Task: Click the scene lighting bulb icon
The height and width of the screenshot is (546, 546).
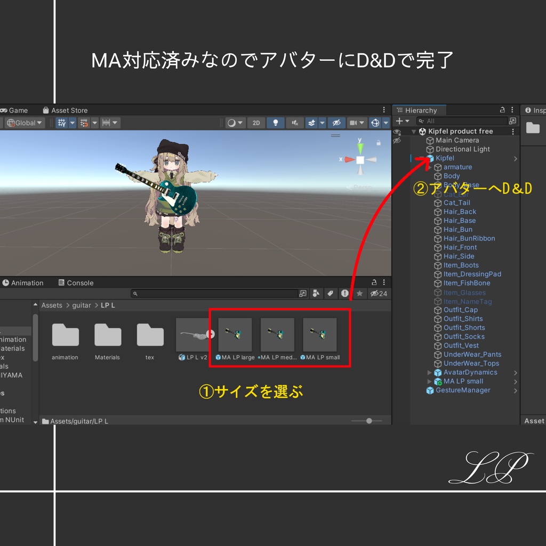Action: [275, 123]
